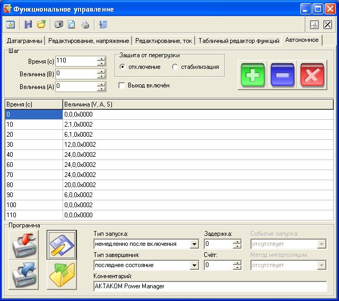The height and width of the screenshot is (301, 339).
Task: Click the small X panel close icon
Action: (327, 24)
